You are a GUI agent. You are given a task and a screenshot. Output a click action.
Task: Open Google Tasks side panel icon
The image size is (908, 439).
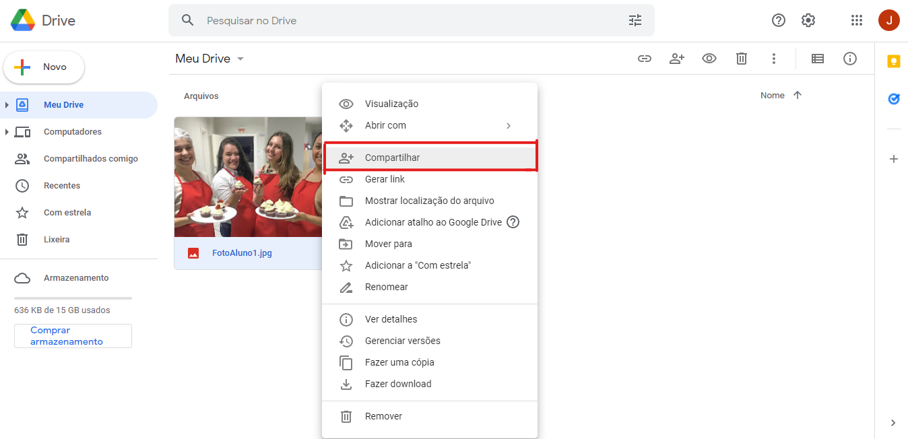tap(894, 99)
